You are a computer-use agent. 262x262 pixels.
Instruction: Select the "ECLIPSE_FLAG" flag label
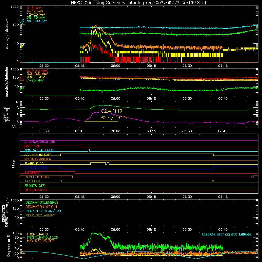36,168
